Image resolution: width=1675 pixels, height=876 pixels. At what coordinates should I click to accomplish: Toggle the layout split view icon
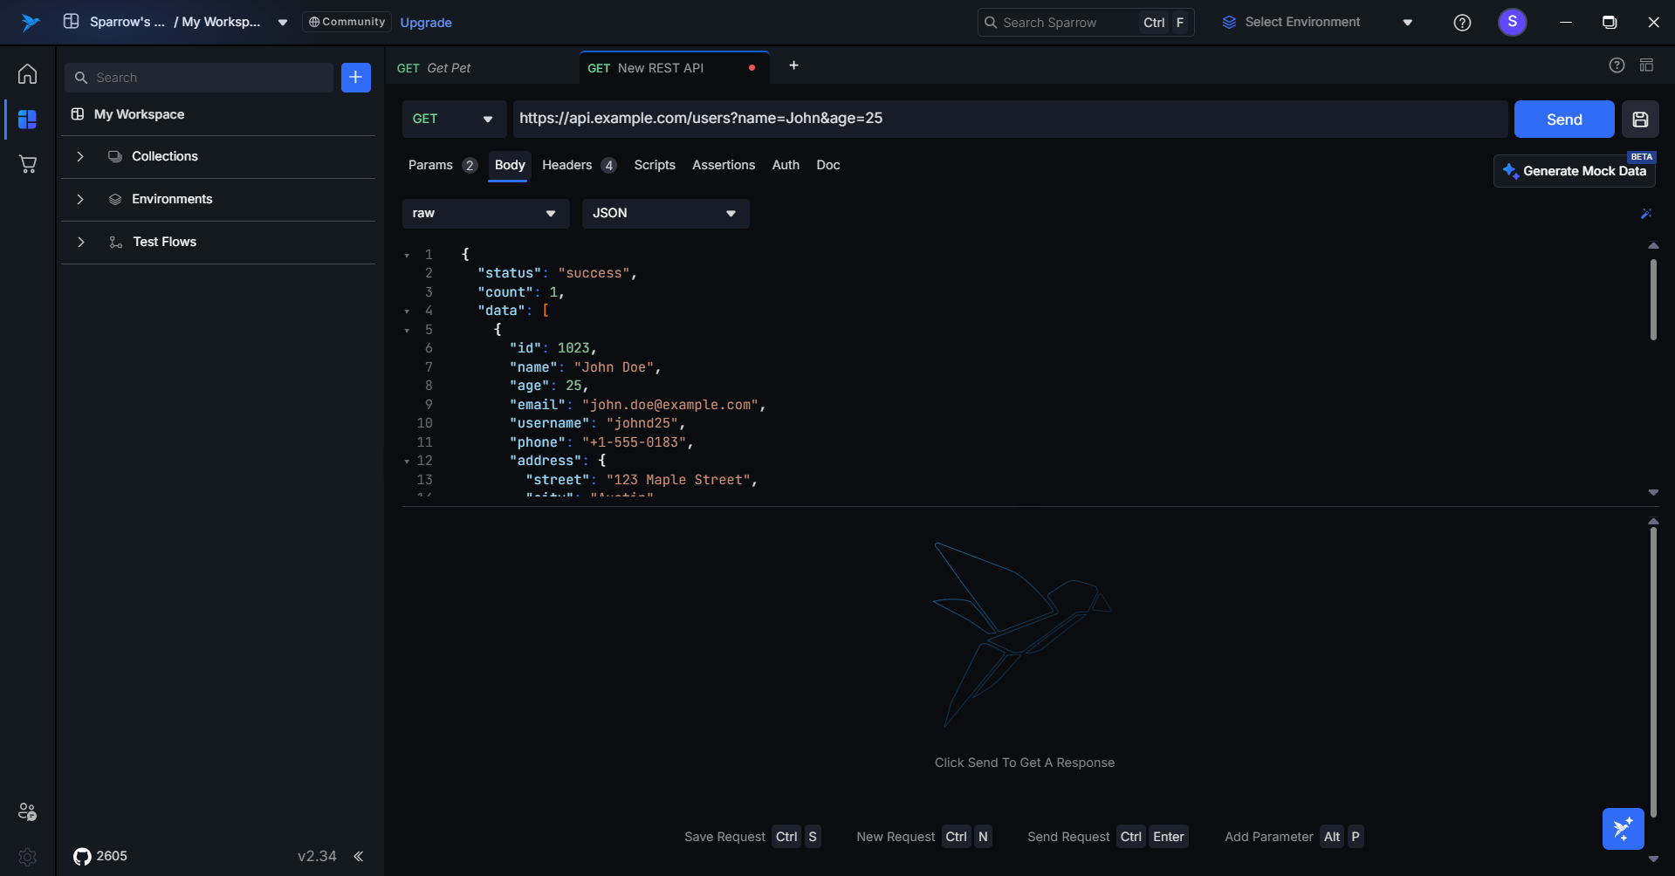point(1646,65)
